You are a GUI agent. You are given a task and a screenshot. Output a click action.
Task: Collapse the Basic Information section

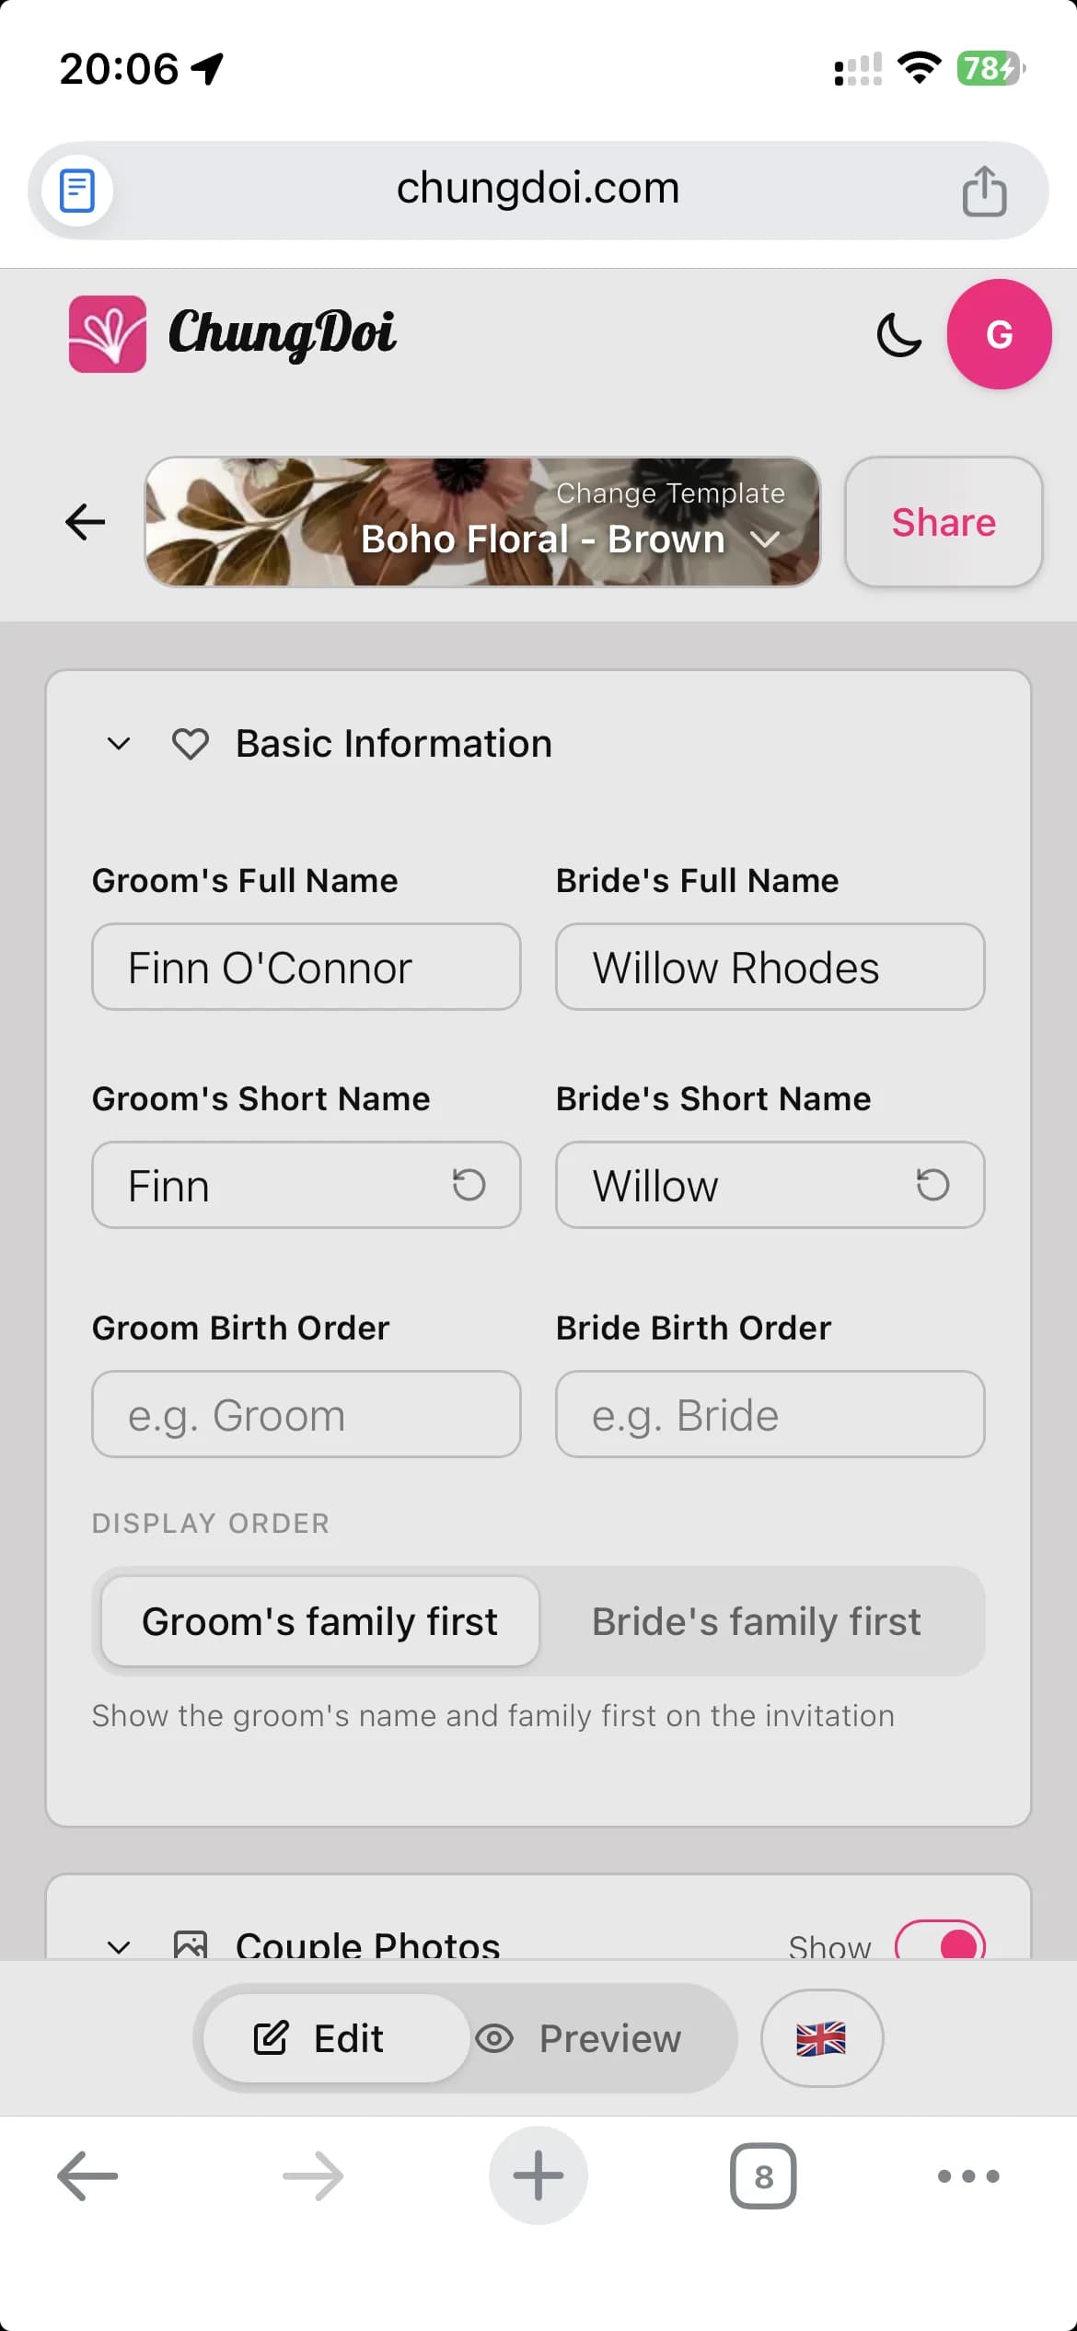[x=119, y=744]
